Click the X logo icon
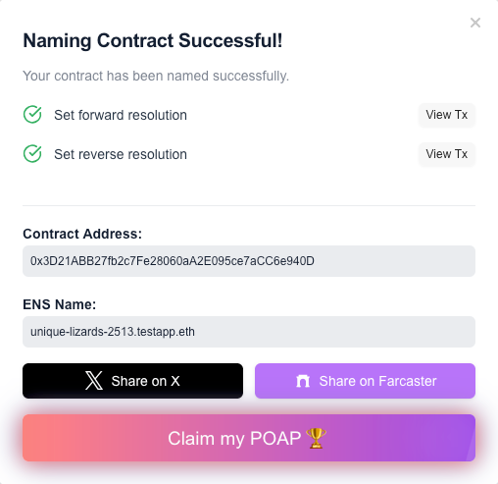The image size is (498, 484). 94,381
